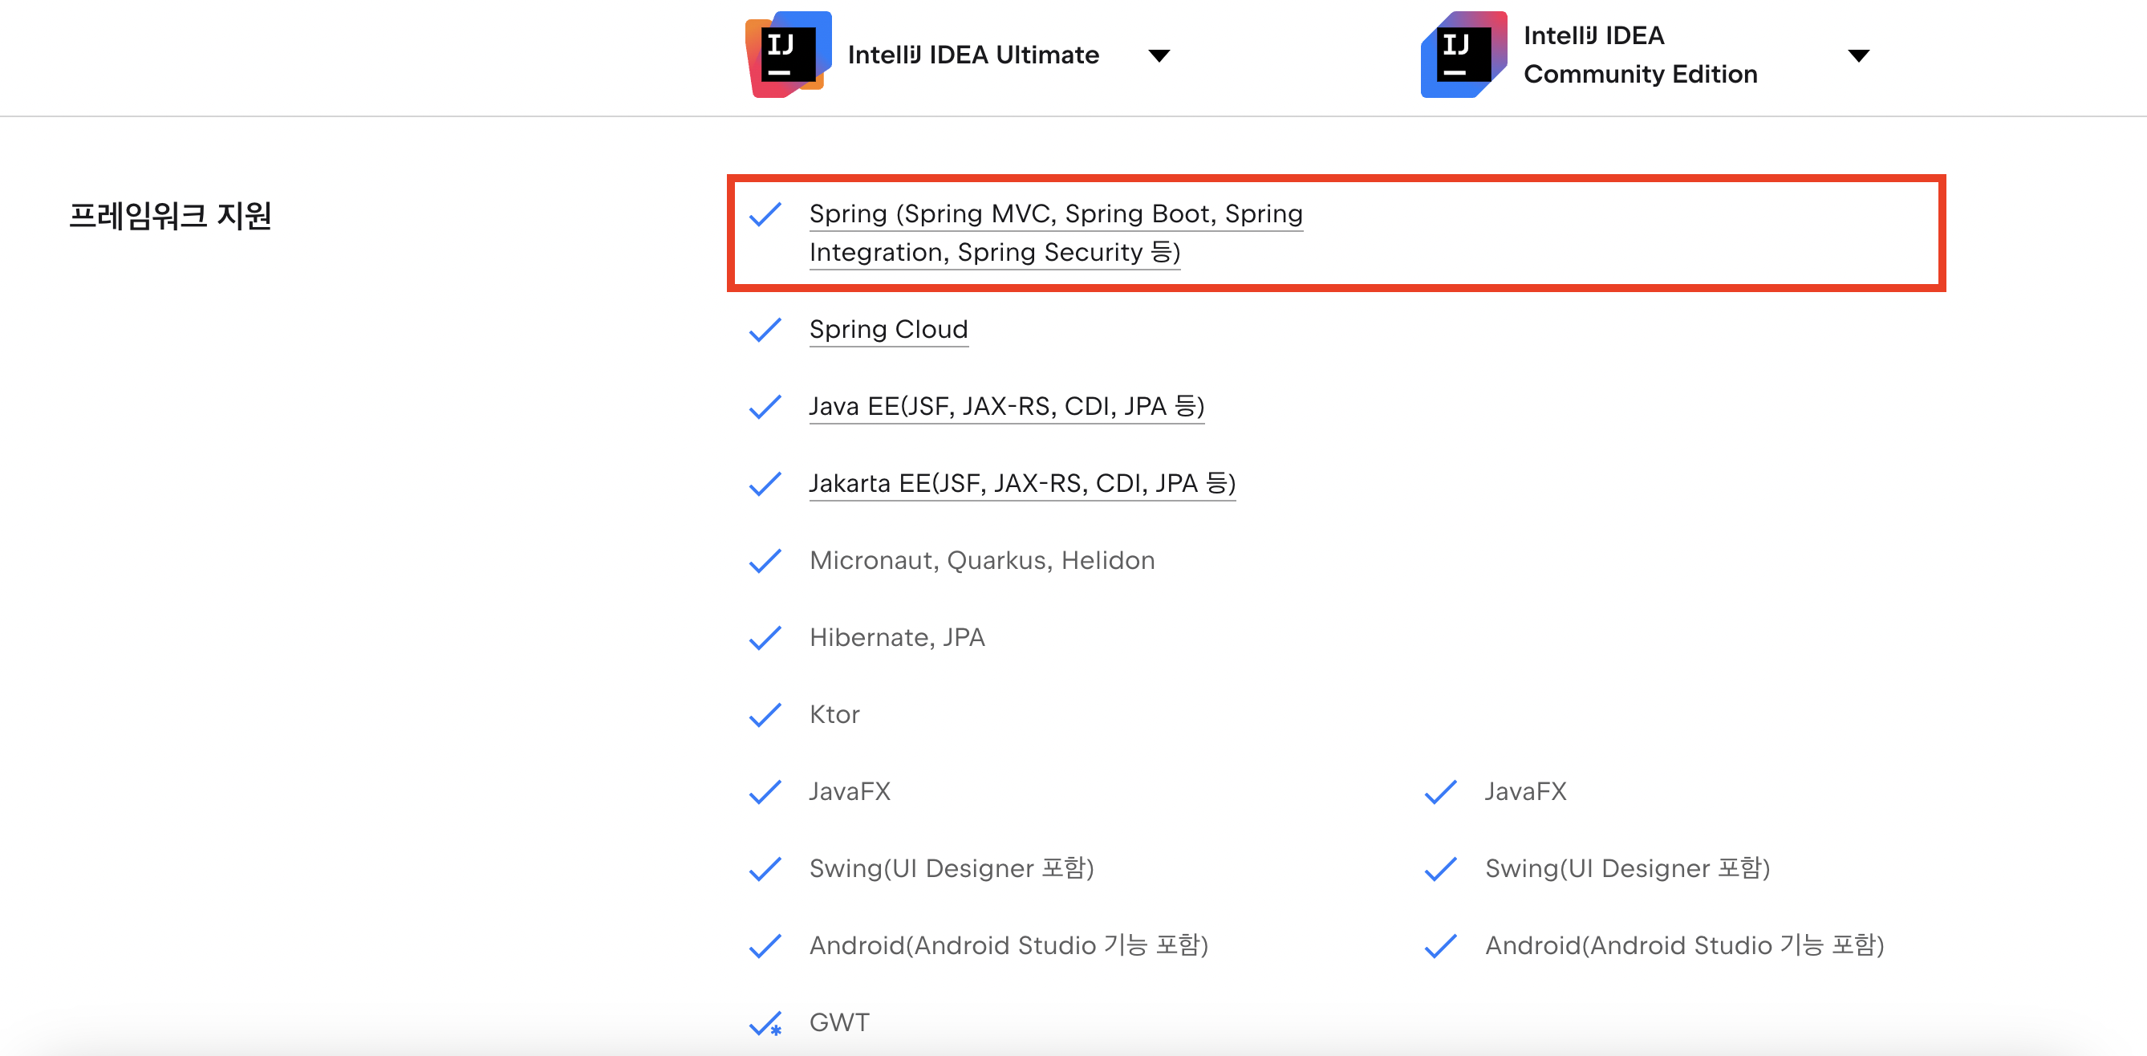Click the checkmark beside Community Edition Swing

1441,869
